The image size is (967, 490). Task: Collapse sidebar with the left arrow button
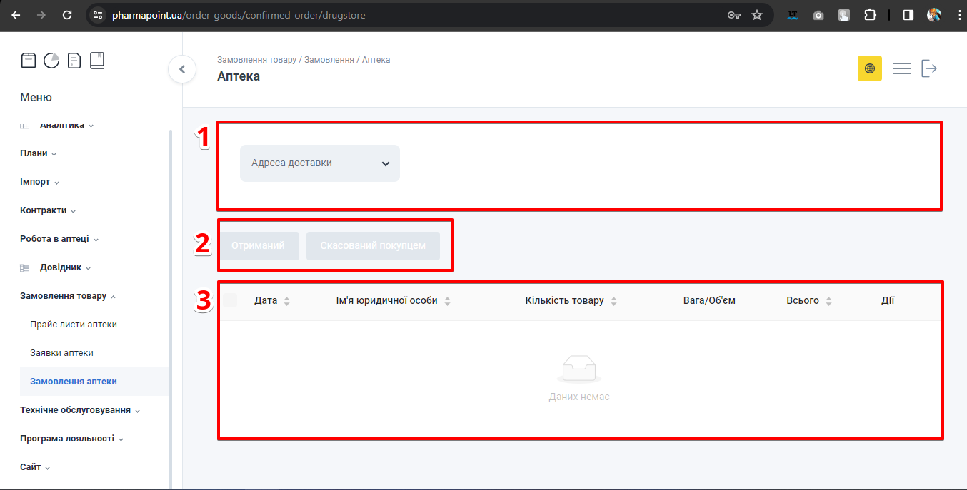tap(182, 69)
